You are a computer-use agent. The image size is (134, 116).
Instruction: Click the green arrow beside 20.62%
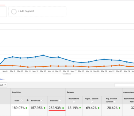(120, 108)
